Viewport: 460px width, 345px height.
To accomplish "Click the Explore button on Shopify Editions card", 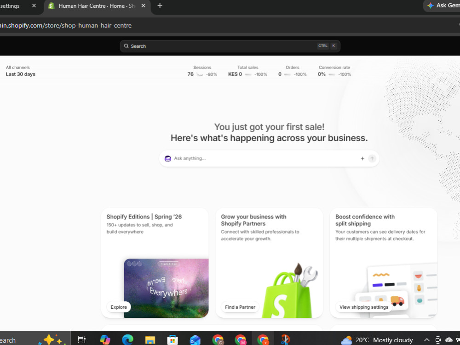I will pyautogui.click(x=119, y=307).
